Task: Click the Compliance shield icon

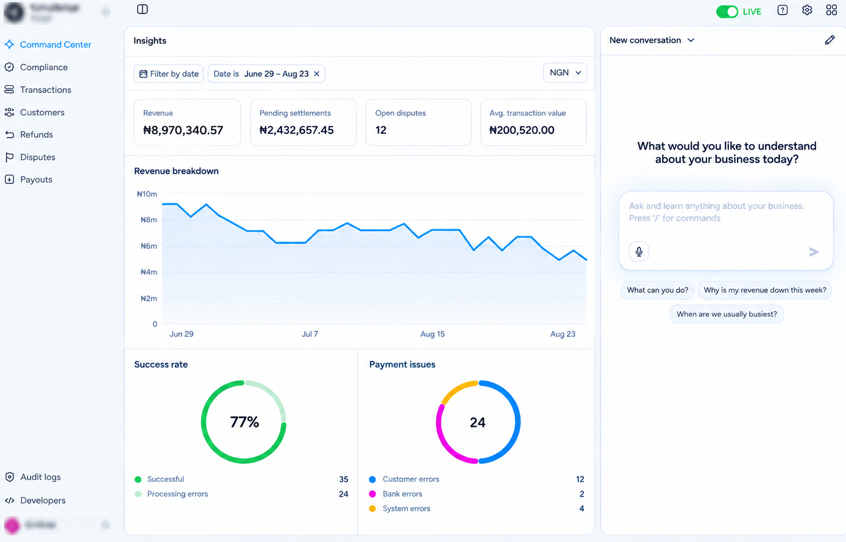Action: 9,67
